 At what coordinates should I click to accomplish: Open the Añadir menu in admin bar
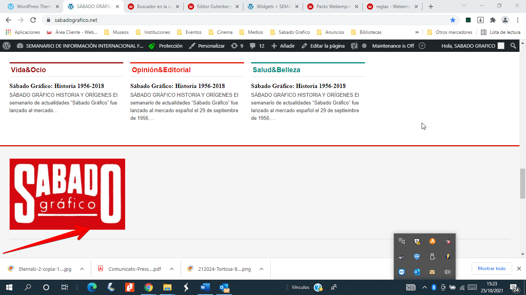tap(283, 46)
